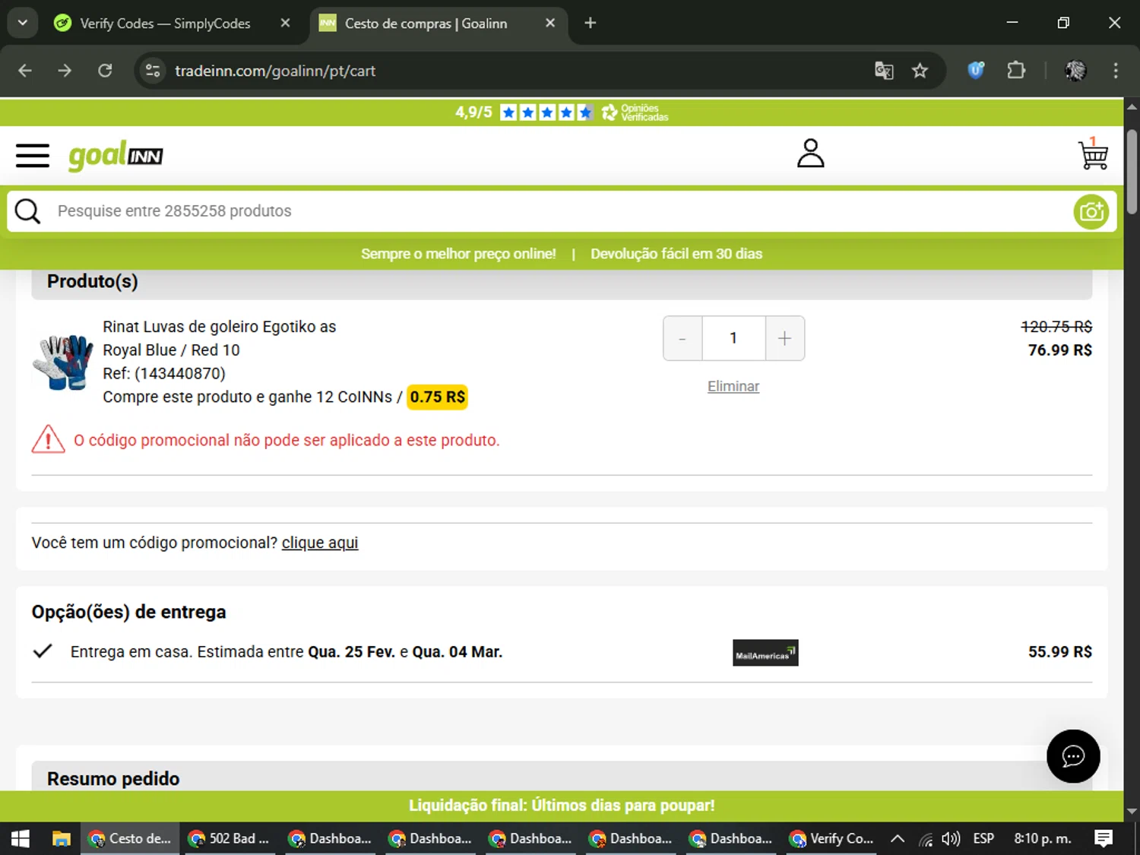Open the Windows notification center icon
Screen dimensions: 1140x855
click(1104, 838)
